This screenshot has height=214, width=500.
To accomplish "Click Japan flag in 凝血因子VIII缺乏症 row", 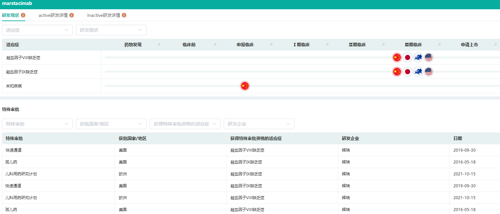I will 408,57.
